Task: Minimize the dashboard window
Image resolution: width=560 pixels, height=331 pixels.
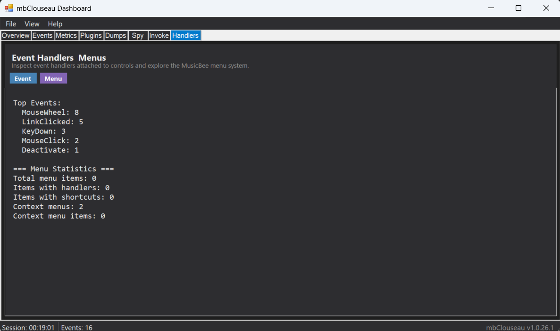Action: 491,8
